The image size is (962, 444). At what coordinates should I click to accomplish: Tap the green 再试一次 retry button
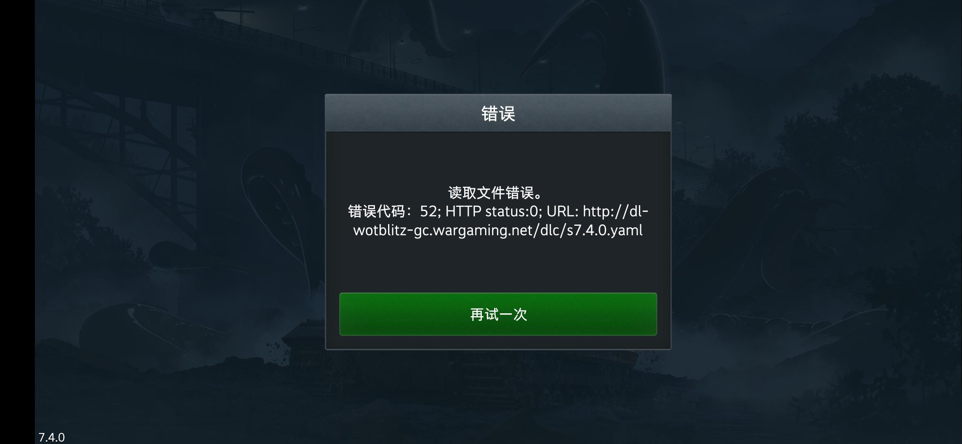[498, 314]
